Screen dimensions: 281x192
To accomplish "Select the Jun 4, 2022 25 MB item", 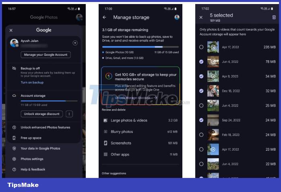I will coord(201,106).
